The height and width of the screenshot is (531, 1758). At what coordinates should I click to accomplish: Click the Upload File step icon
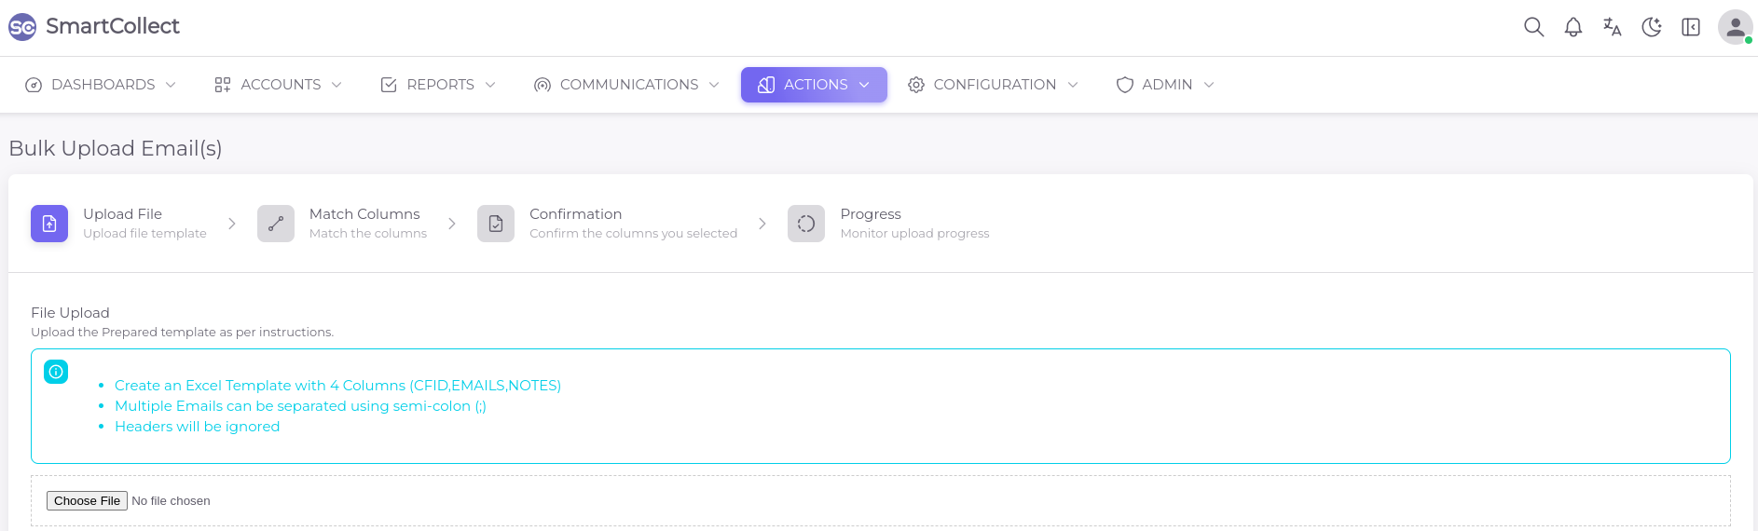(49, 224)
